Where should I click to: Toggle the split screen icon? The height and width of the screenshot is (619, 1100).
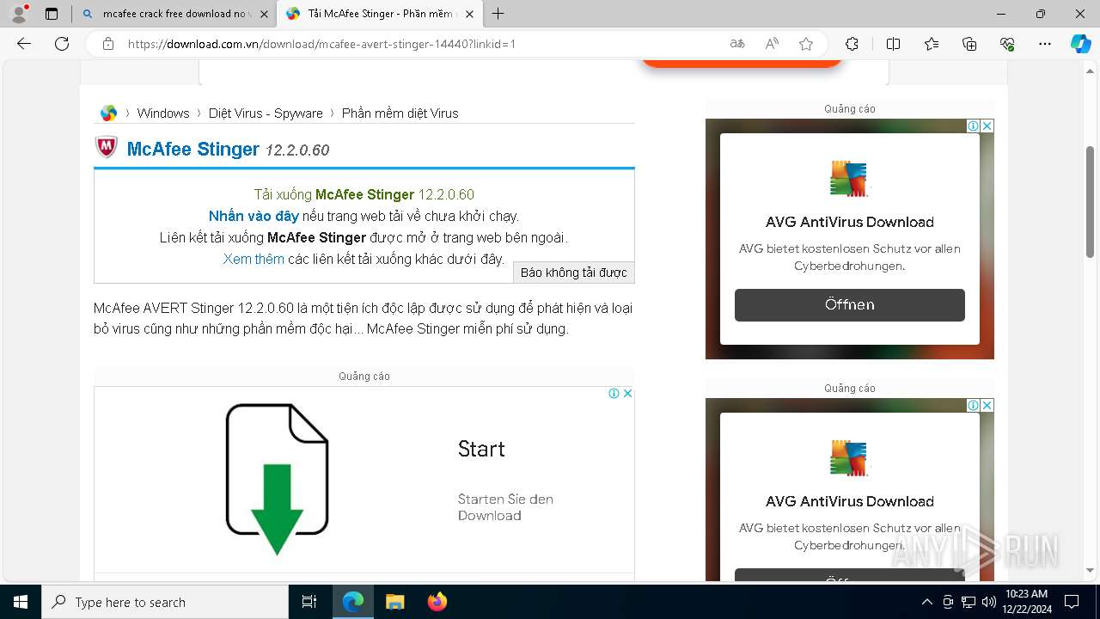click(x=893, y=44)
